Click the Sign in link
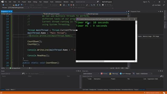Viewport: 167px width, 94px height. tap(145, 2)
